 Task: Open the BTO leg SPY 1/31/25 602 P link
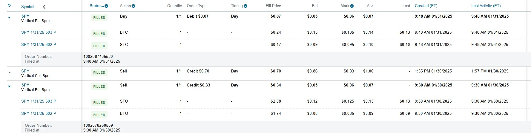pos(39,113)
